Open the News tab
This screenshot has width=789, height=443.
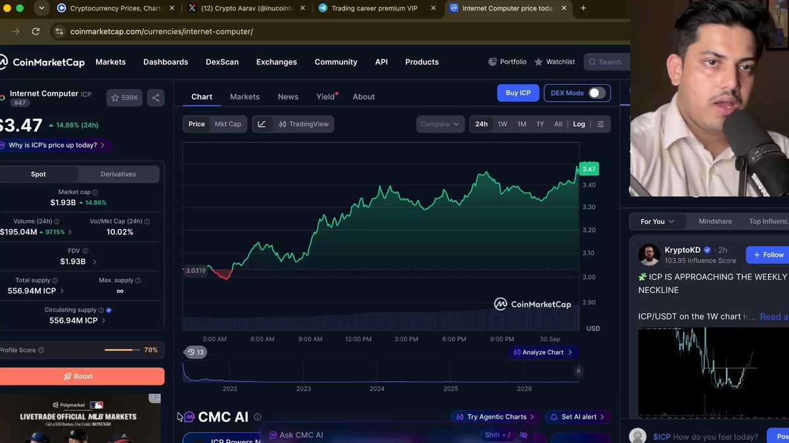pos(288,96)
